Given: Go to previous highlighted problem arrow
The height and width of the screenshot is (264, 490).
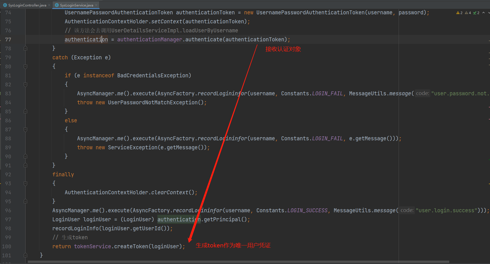Looking at the screenshot, I should pyautogui.click(x=484, y=13).
